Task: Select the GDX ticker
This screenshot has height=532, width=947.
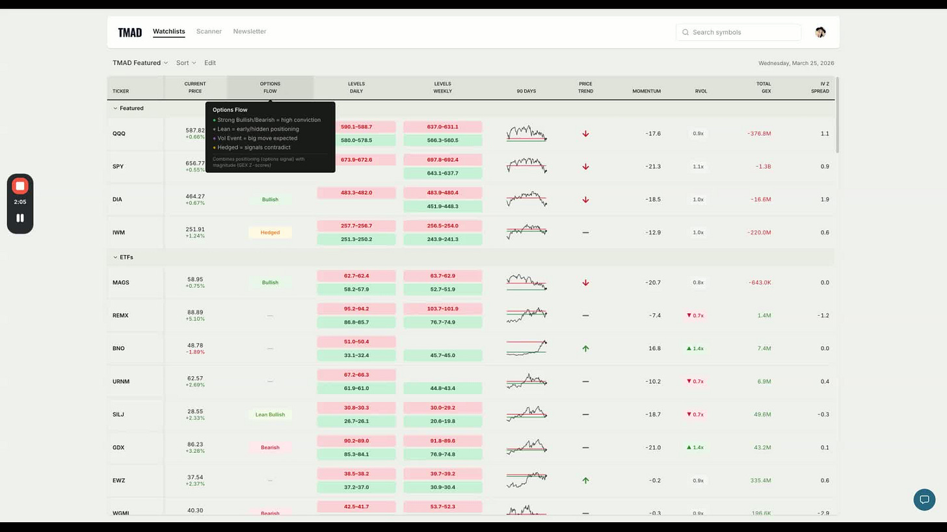Action: (118, 448)
